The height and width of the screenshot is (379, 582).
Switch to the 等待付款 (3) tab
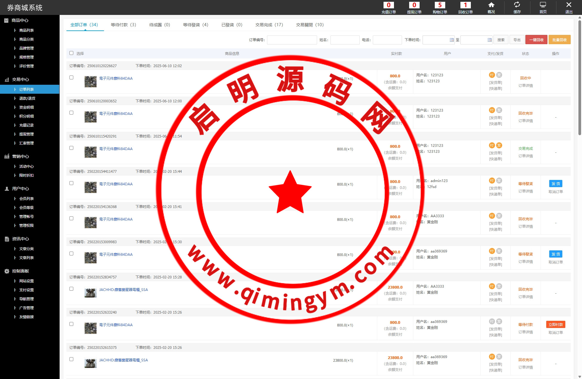point(123,25)
